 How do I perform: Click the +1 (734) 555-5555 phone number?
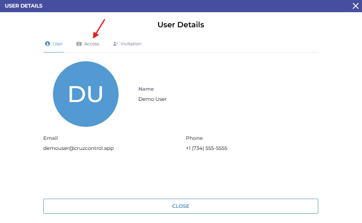point(206,148)
